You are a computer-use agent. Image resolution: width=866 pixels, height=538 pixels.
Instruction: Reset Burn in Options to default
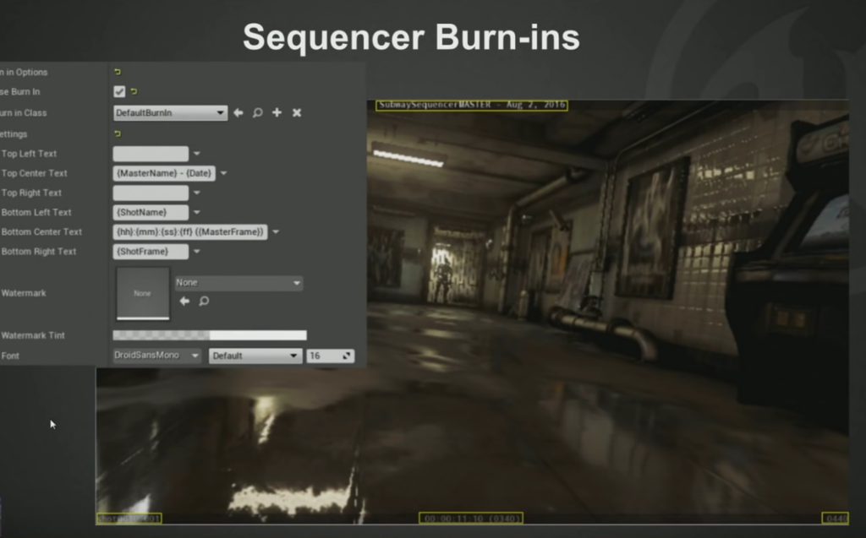pyautogui.click(x=117, y=72)
